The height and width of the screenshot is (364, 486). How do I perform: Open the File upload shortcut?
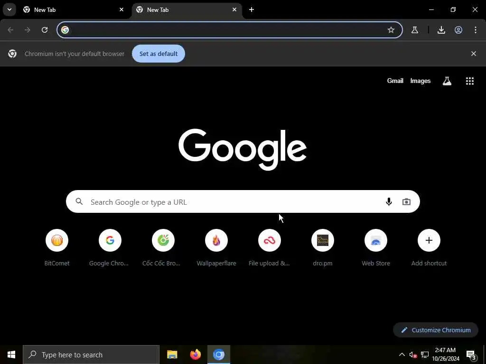pyautogui.click(x=270, y=248)
